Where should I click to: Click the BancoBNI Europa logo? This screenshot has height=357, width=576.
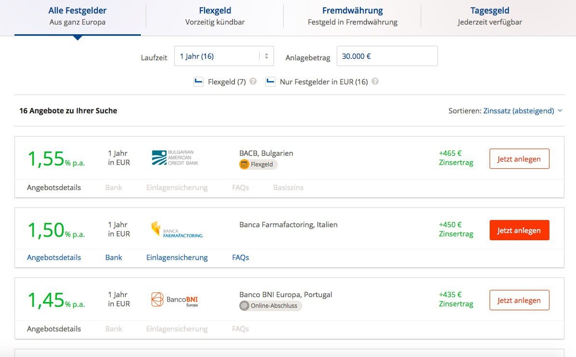175,299
